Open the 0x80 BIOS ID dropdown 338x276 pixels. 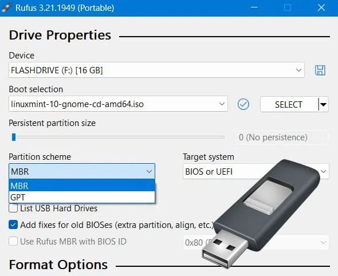pyautogui.click(x=256, y=242)
